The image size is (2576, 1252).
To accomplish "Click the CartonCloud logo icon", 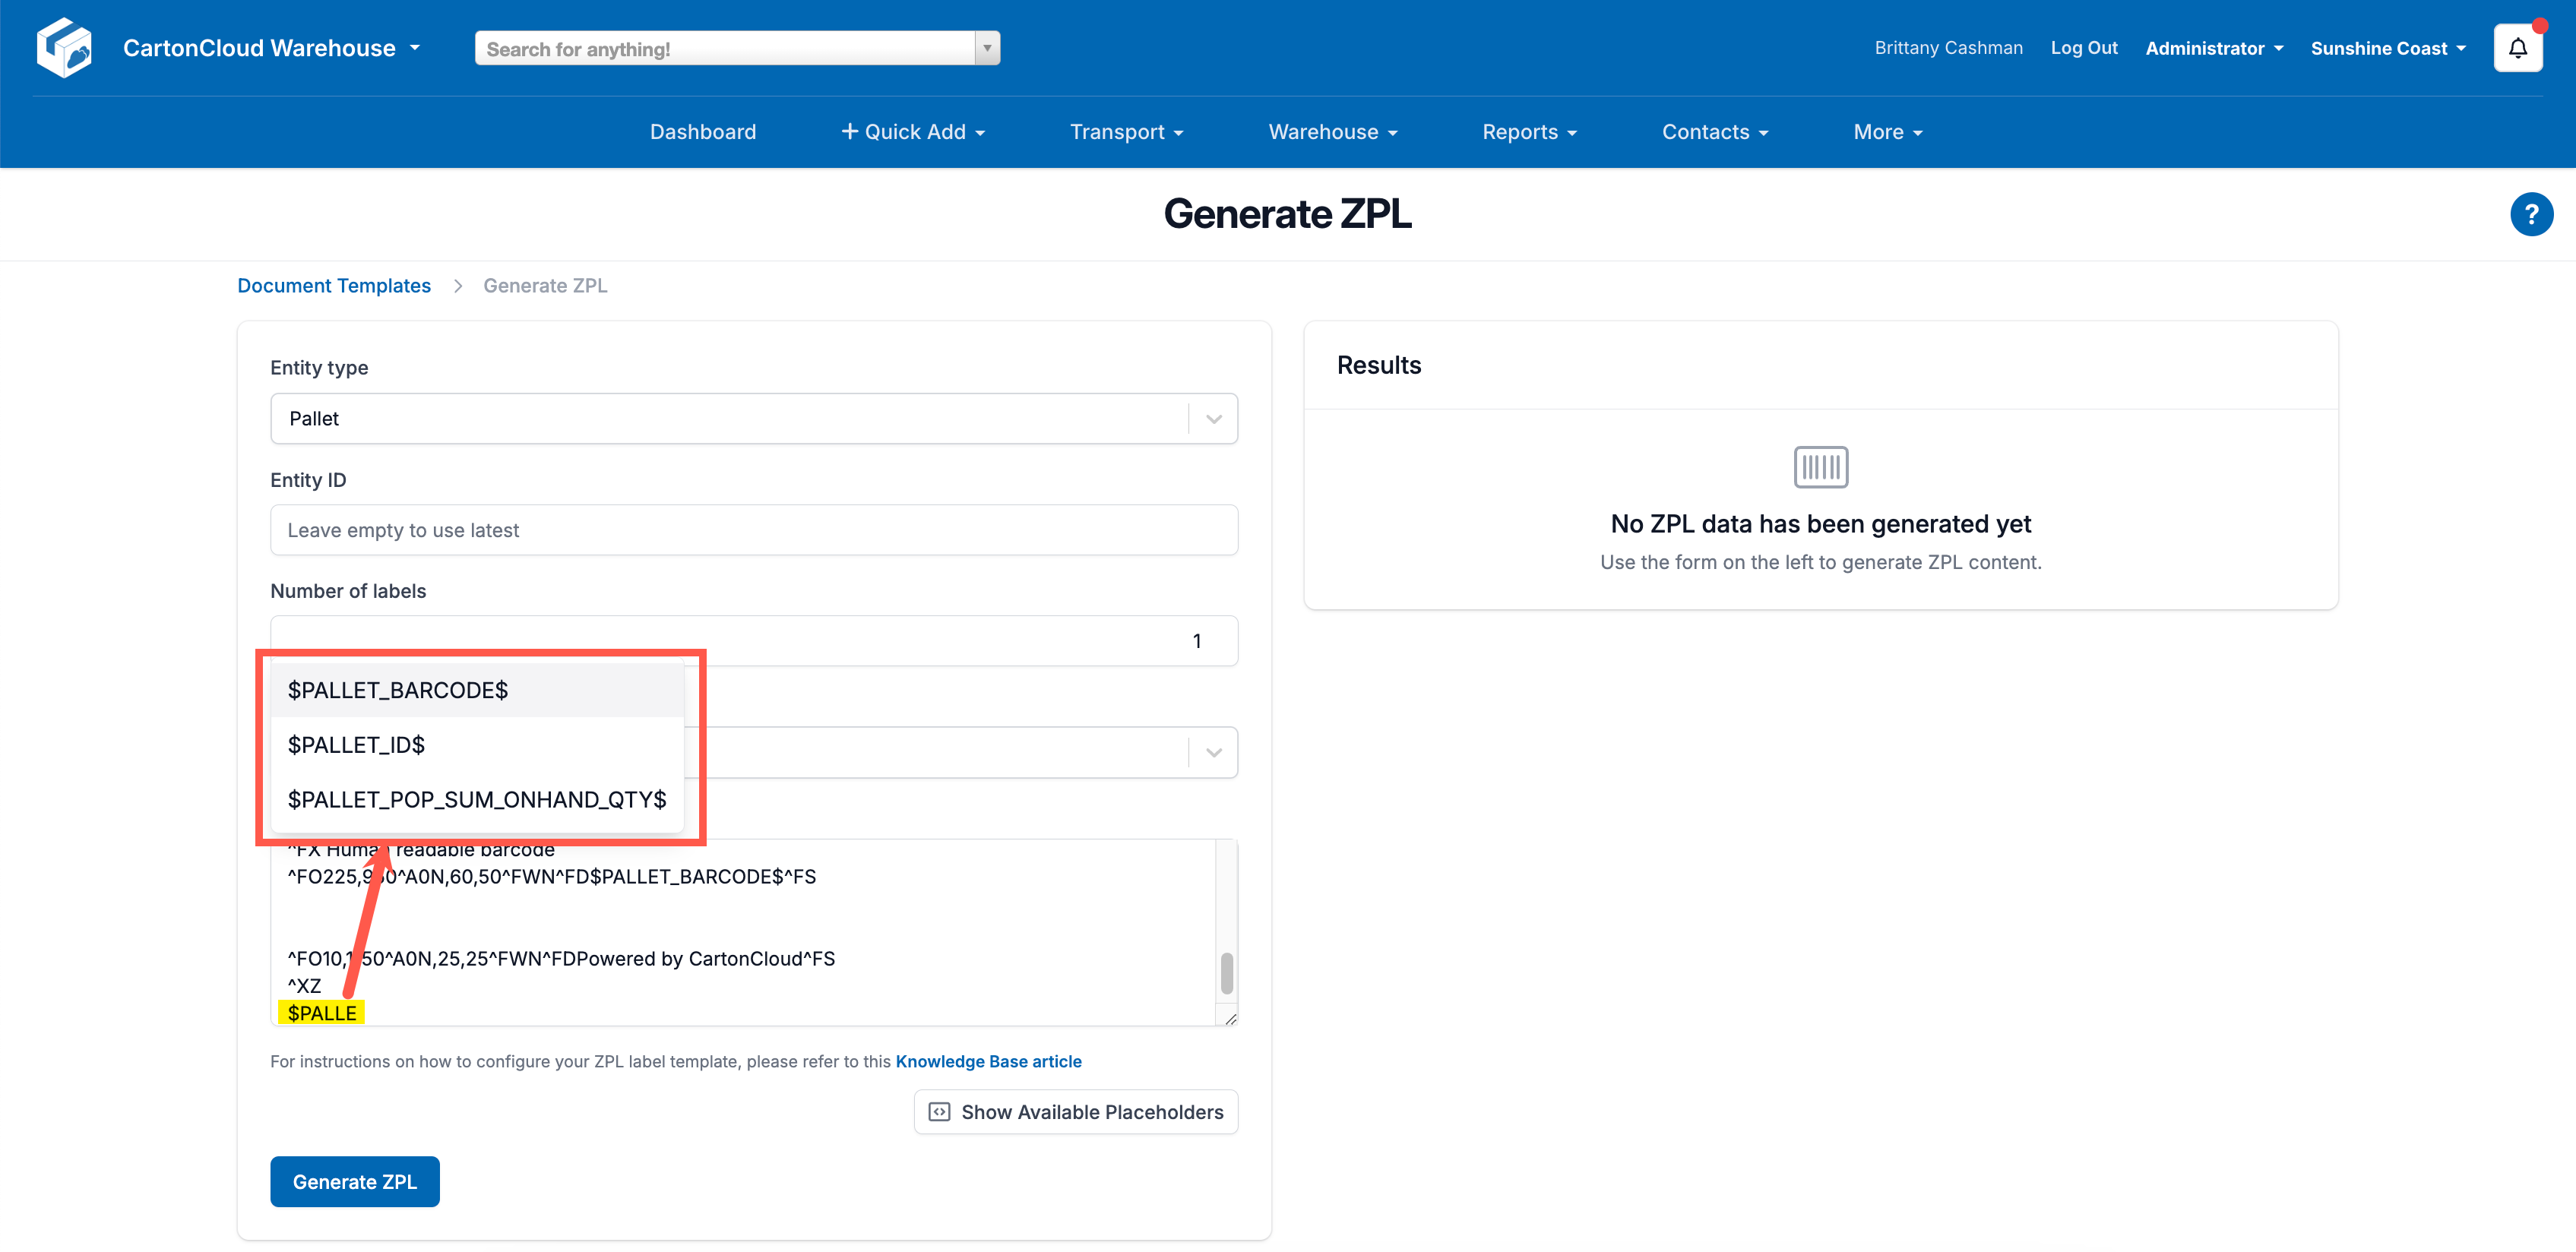I will tap(63, 47).
